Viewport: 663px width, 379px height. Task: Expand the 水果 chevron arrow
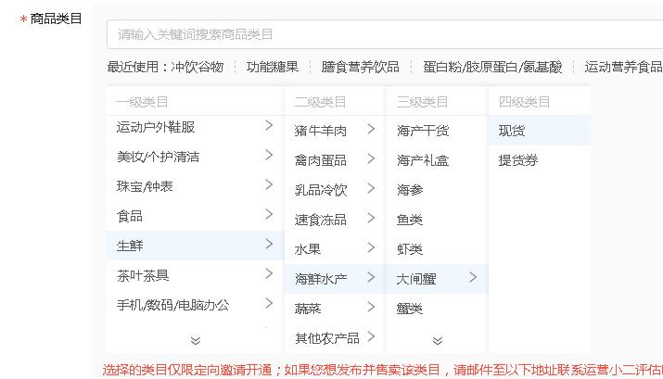[371, 247]
